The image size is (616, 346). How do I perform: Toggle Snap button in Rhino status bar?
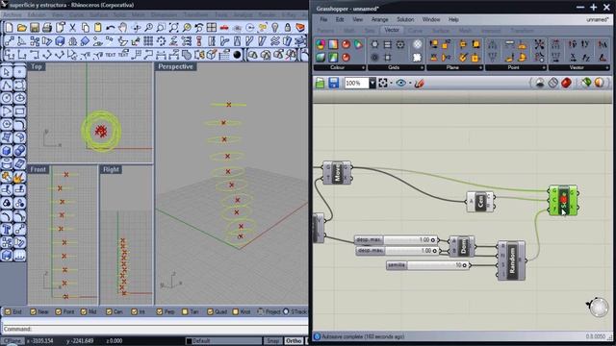(x=272, y=340)
